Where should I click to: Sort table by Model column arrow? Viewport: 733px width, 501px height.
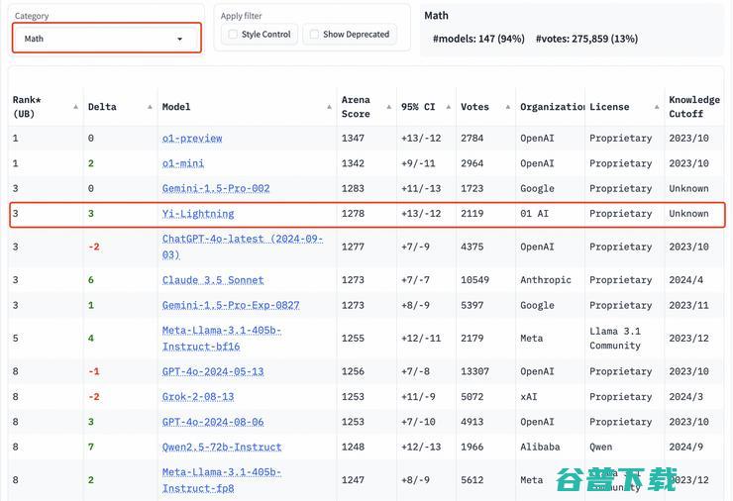click(329, 107)
